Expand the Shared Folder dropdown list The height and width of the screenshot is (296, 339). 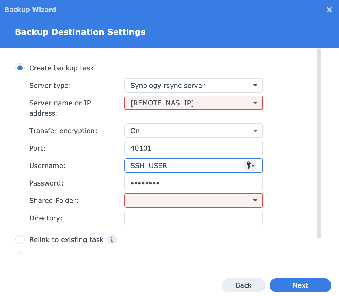[255, 200]
